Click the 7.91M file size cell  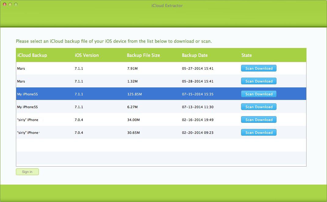coord(132,68)
